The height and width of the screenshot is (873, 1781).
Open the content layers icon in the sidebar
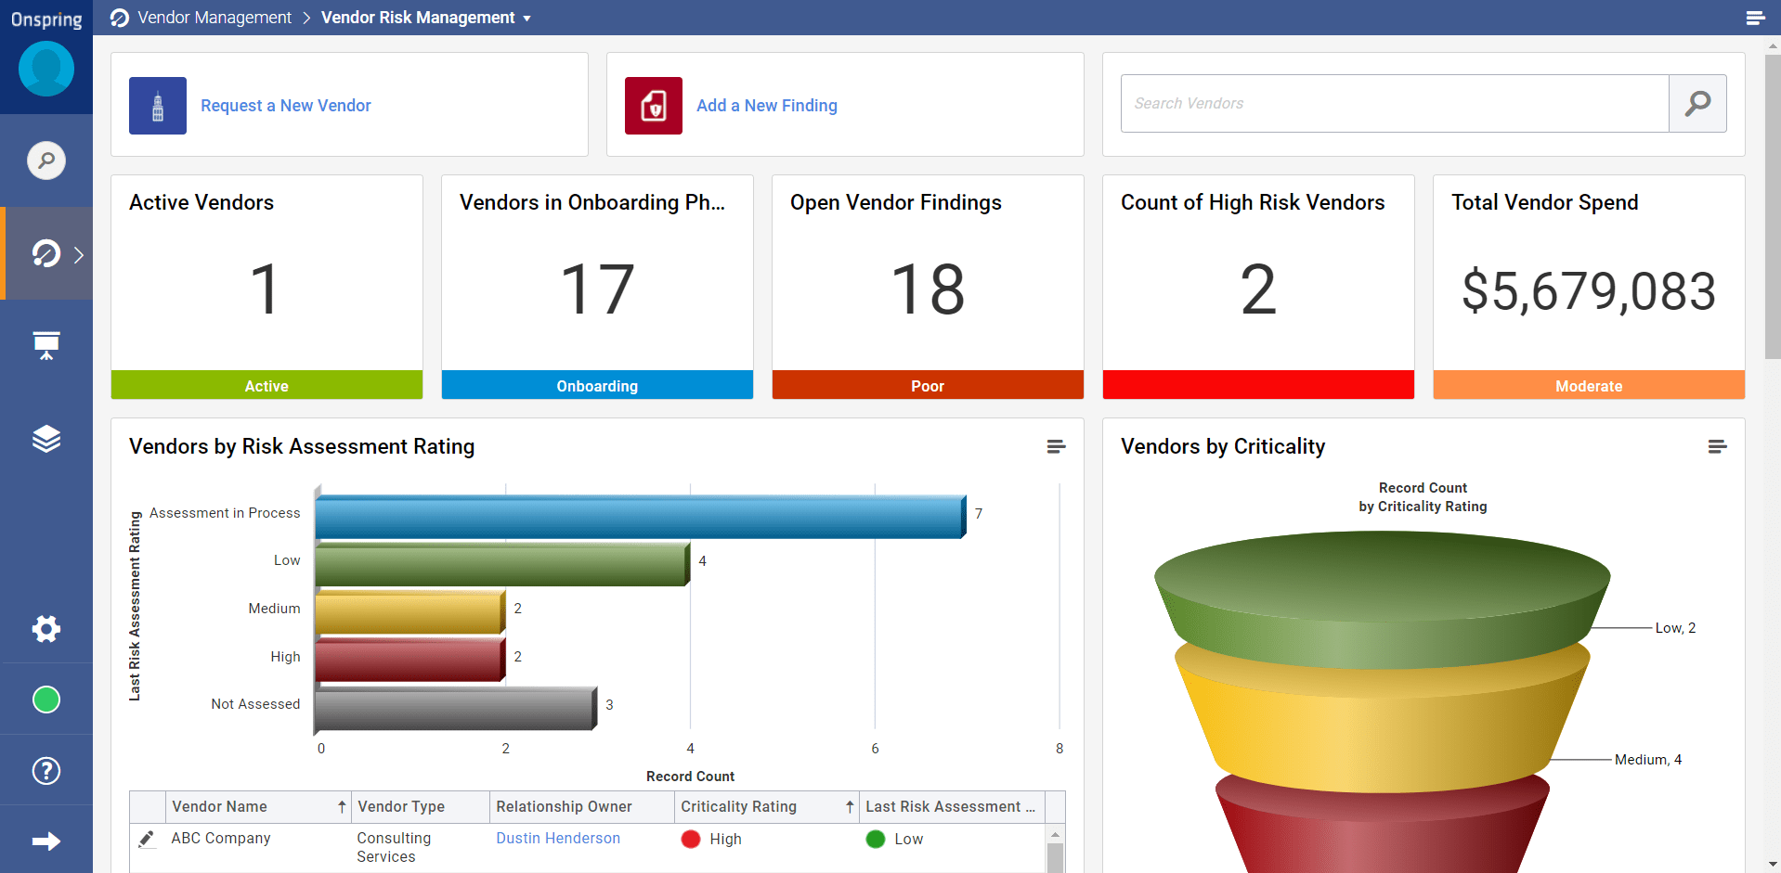tap(45, 438)
